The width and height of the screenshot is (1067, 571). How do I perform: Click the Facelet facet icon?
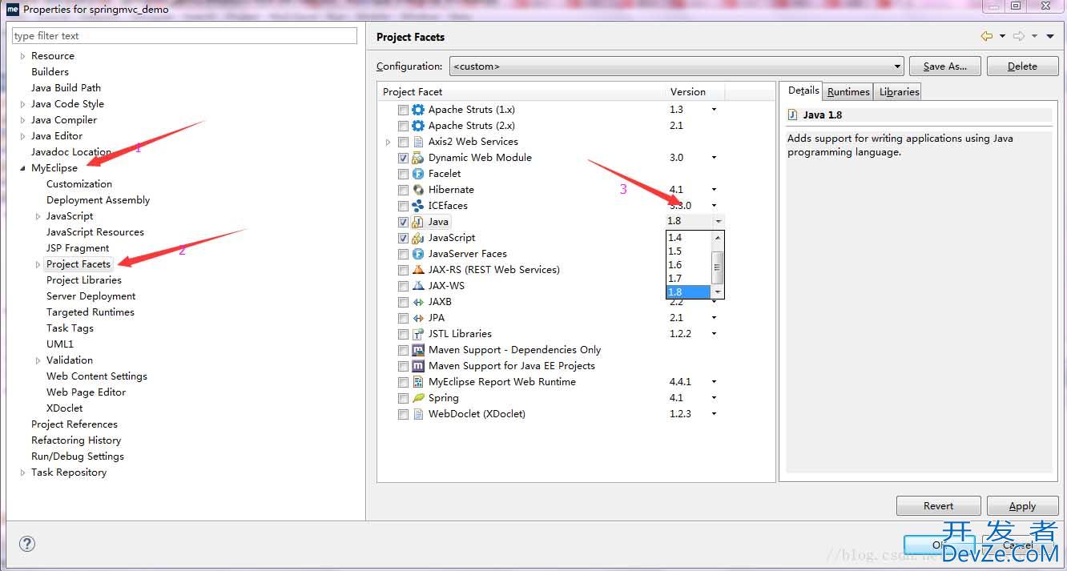(417, 174)
